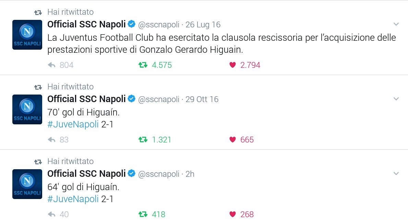Reply to the 64' gol di Higuaín tweet
The image size is (408, 223).
[x=52, y=214]
